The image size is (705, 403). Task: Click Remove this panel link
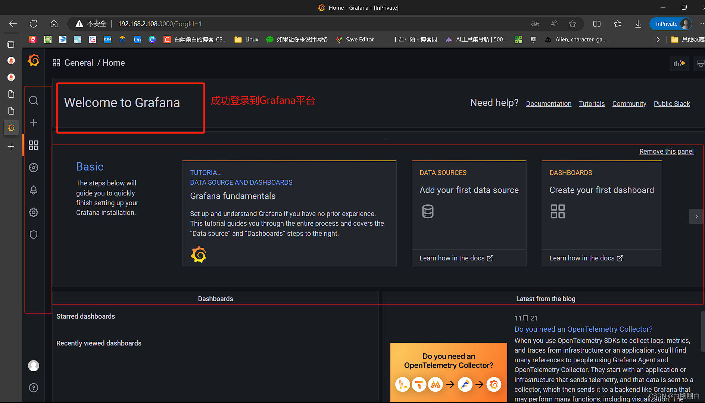[666, 151]
